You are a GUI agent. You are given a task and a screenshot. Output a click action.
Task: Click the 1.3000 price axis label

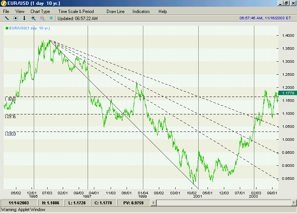click(288, 61)
